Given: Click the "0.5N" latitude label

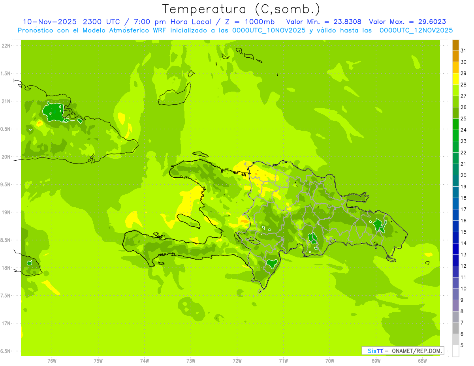Looking at the screenshot, I should pyautogui.click(x=6, y=129).
